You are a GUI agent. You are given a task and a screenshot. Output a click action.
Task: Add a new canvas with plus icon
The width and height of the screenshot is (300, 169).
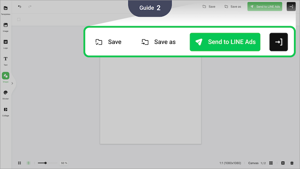[283, 163]
